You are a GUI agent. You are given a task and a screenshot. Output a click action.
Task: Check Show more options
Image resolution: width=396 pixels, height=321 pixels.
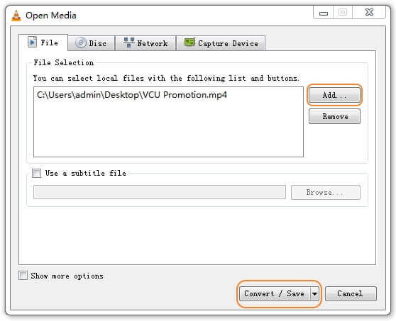pos(23,276)
